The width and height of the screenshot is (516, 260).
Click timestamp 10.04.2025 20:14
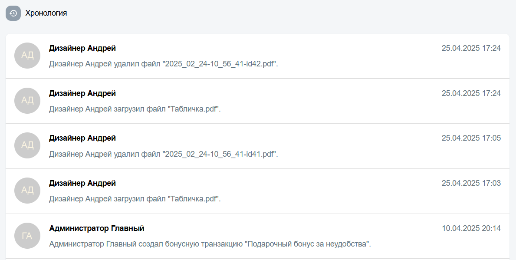pyautogui.click(x=471, y=228)
